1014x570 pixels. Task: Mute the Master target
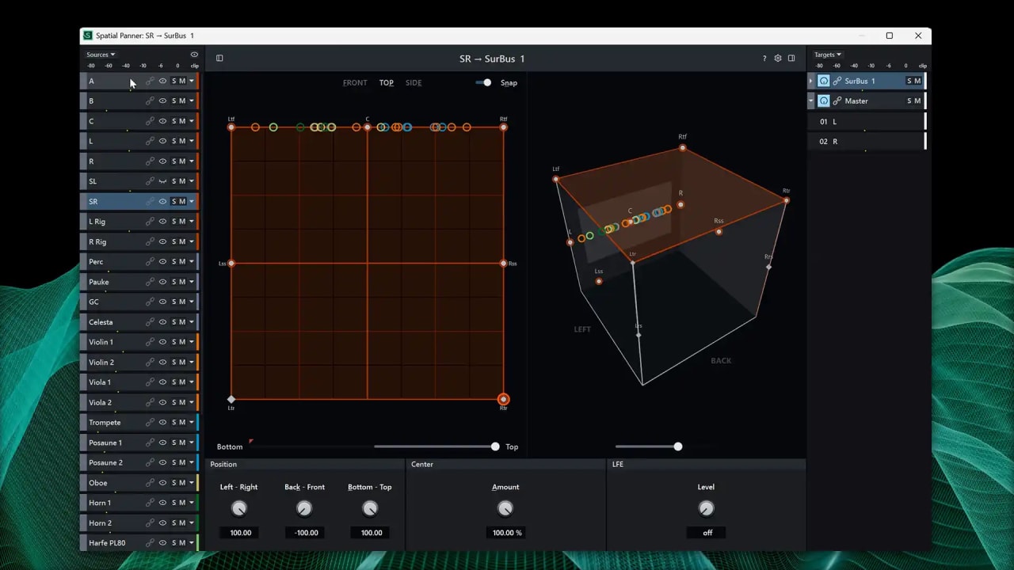tap(918, 101)
